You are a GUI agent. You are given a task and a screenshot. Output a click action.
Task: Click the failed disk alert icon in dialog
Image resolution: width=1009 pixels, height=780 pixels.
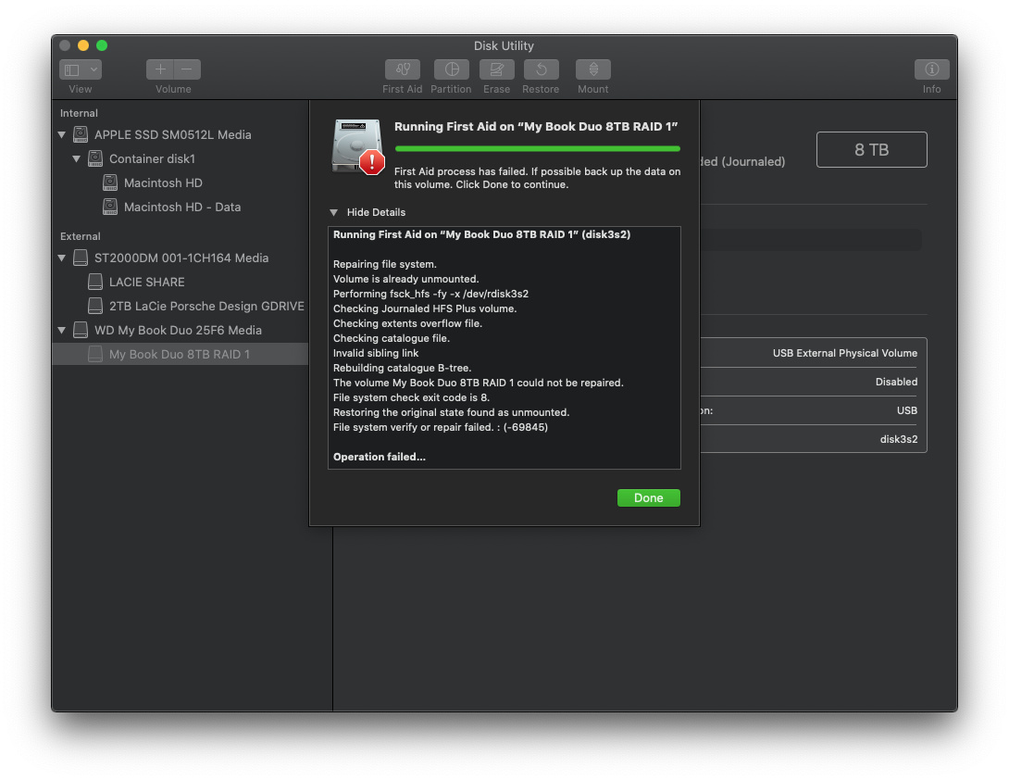pos(358,147)
